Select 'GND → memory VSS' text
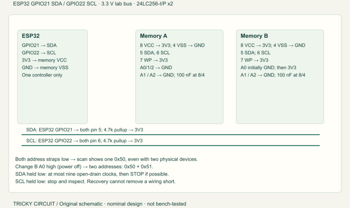The width and height of the screenshot is (350, 208). (45, 68)
